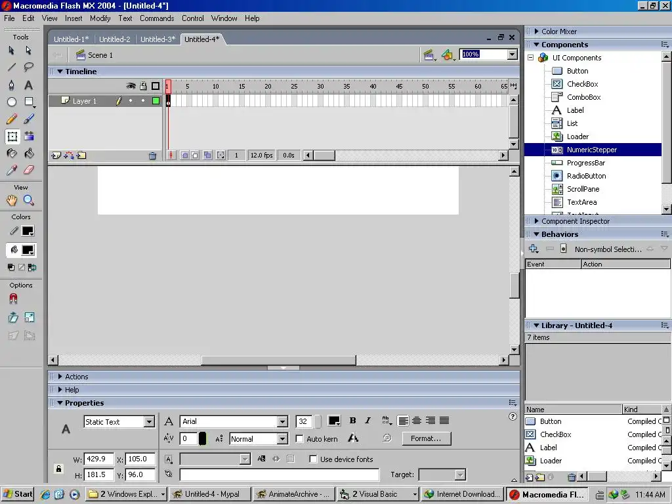Select the Arrow selection tool
This screenshot has width=672, height=504.
tap(12, 50)
